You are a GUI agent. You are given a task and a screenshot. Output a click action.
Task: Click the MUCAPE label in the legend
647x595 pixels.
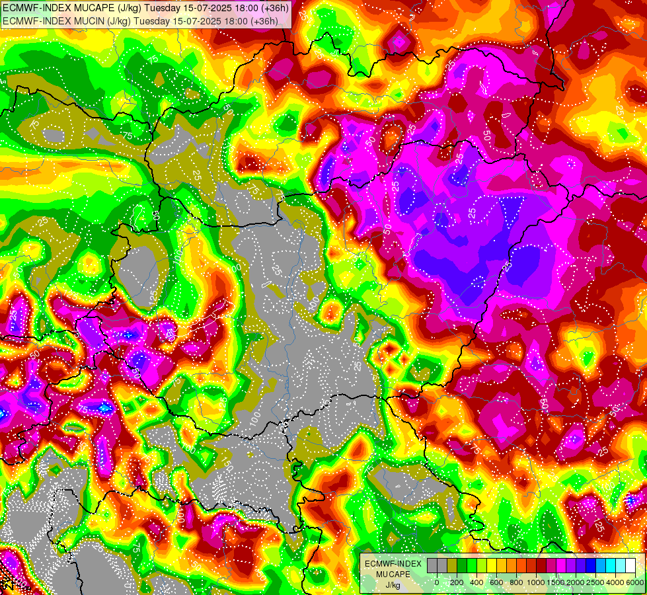click(x=393, y=575)
